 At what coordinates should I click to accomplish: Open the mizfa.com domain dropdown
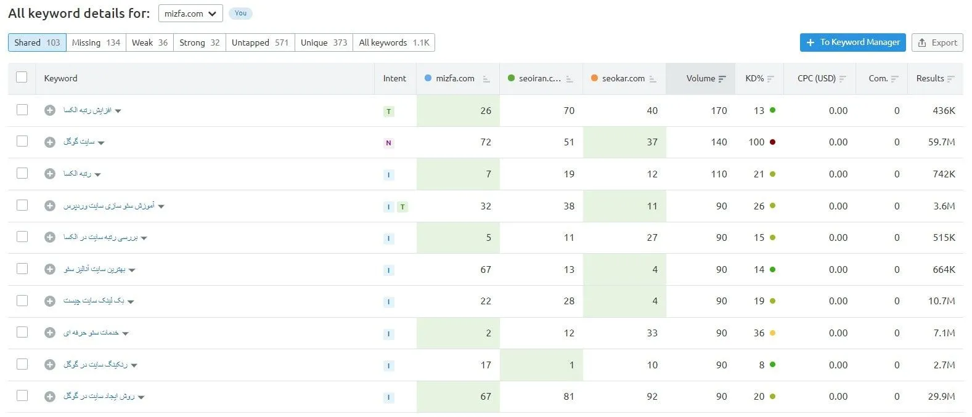(190, 14)
